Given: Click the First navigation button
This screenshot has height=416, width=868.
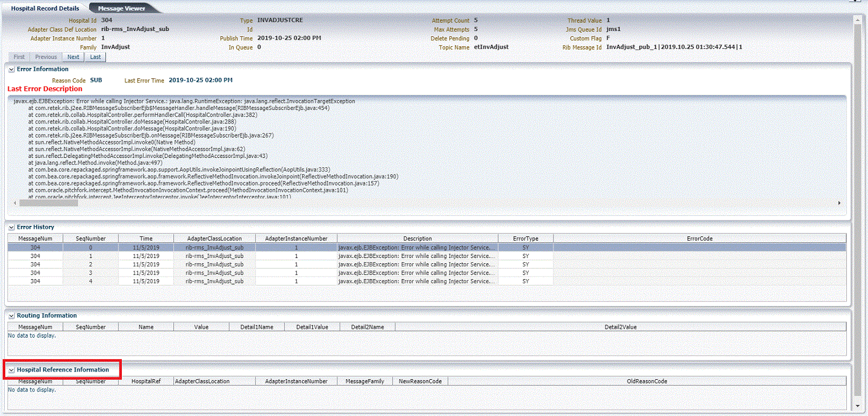Looking at the screenshot, I should [x=19, y=57].
